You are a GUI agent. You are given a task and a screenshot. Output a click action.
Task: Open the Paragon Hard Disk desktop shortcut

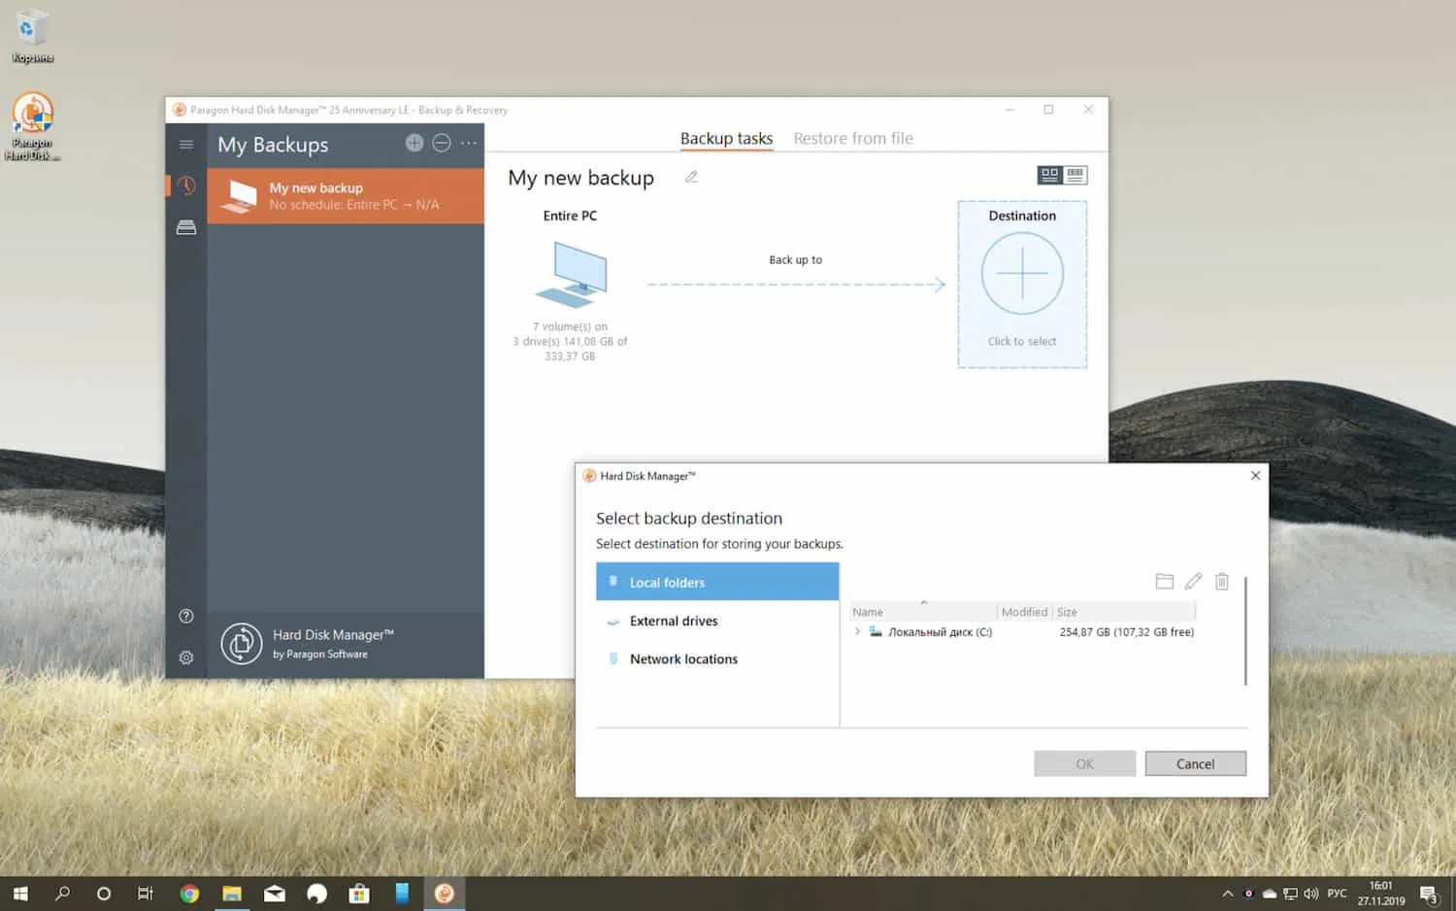(x=32, y=126)
